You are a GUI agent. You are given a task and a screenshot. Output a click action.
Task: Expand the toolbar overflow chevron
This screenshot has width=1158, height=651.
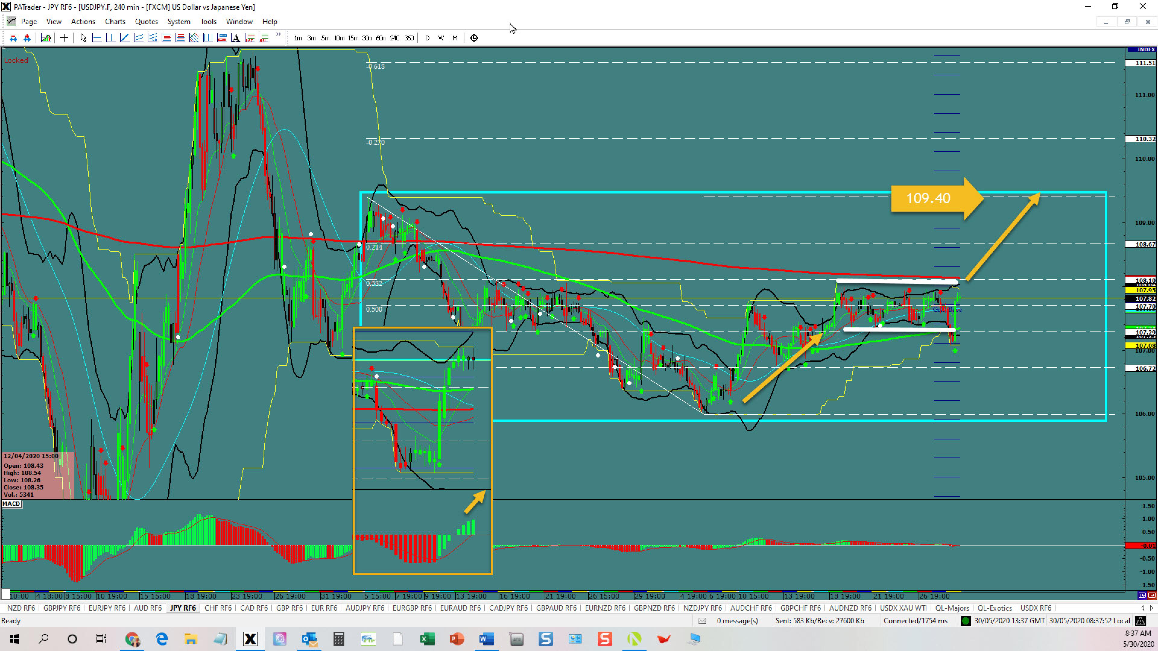pyautogui.click(x=278, y=34)
